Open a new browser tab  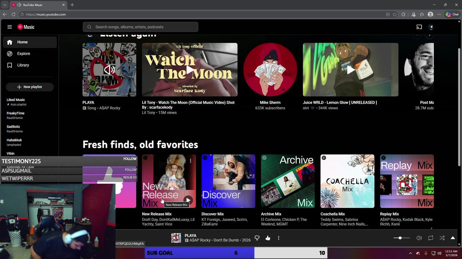tap(72, 5)
